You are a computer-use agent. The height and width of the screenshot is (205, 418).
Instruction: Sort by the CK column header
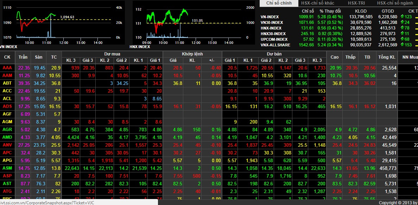[7, 57]
